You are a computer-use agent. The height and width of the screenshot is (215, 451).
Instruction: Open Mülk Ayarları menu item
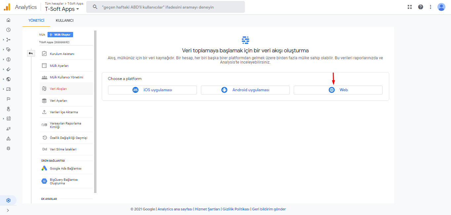66,66
